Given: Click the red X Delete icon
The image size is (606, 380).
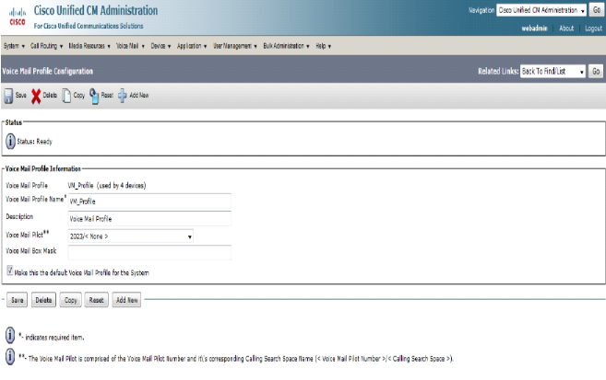Looking at the screenshot, I should click(x=36, y=97).
